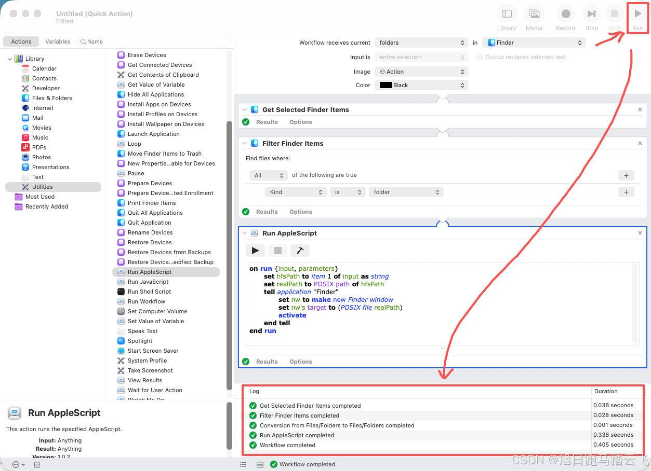Select the Movies library category
The height and width of the screenshot is (471, 651).
tap(42, 128)
